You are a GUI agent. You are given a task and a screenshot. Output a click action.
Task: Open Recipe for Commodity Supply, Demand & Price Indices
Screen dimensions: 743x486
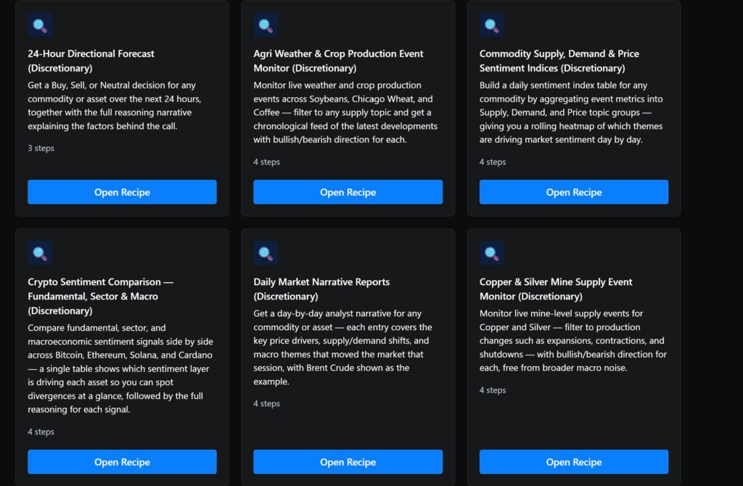pos(573,191)
